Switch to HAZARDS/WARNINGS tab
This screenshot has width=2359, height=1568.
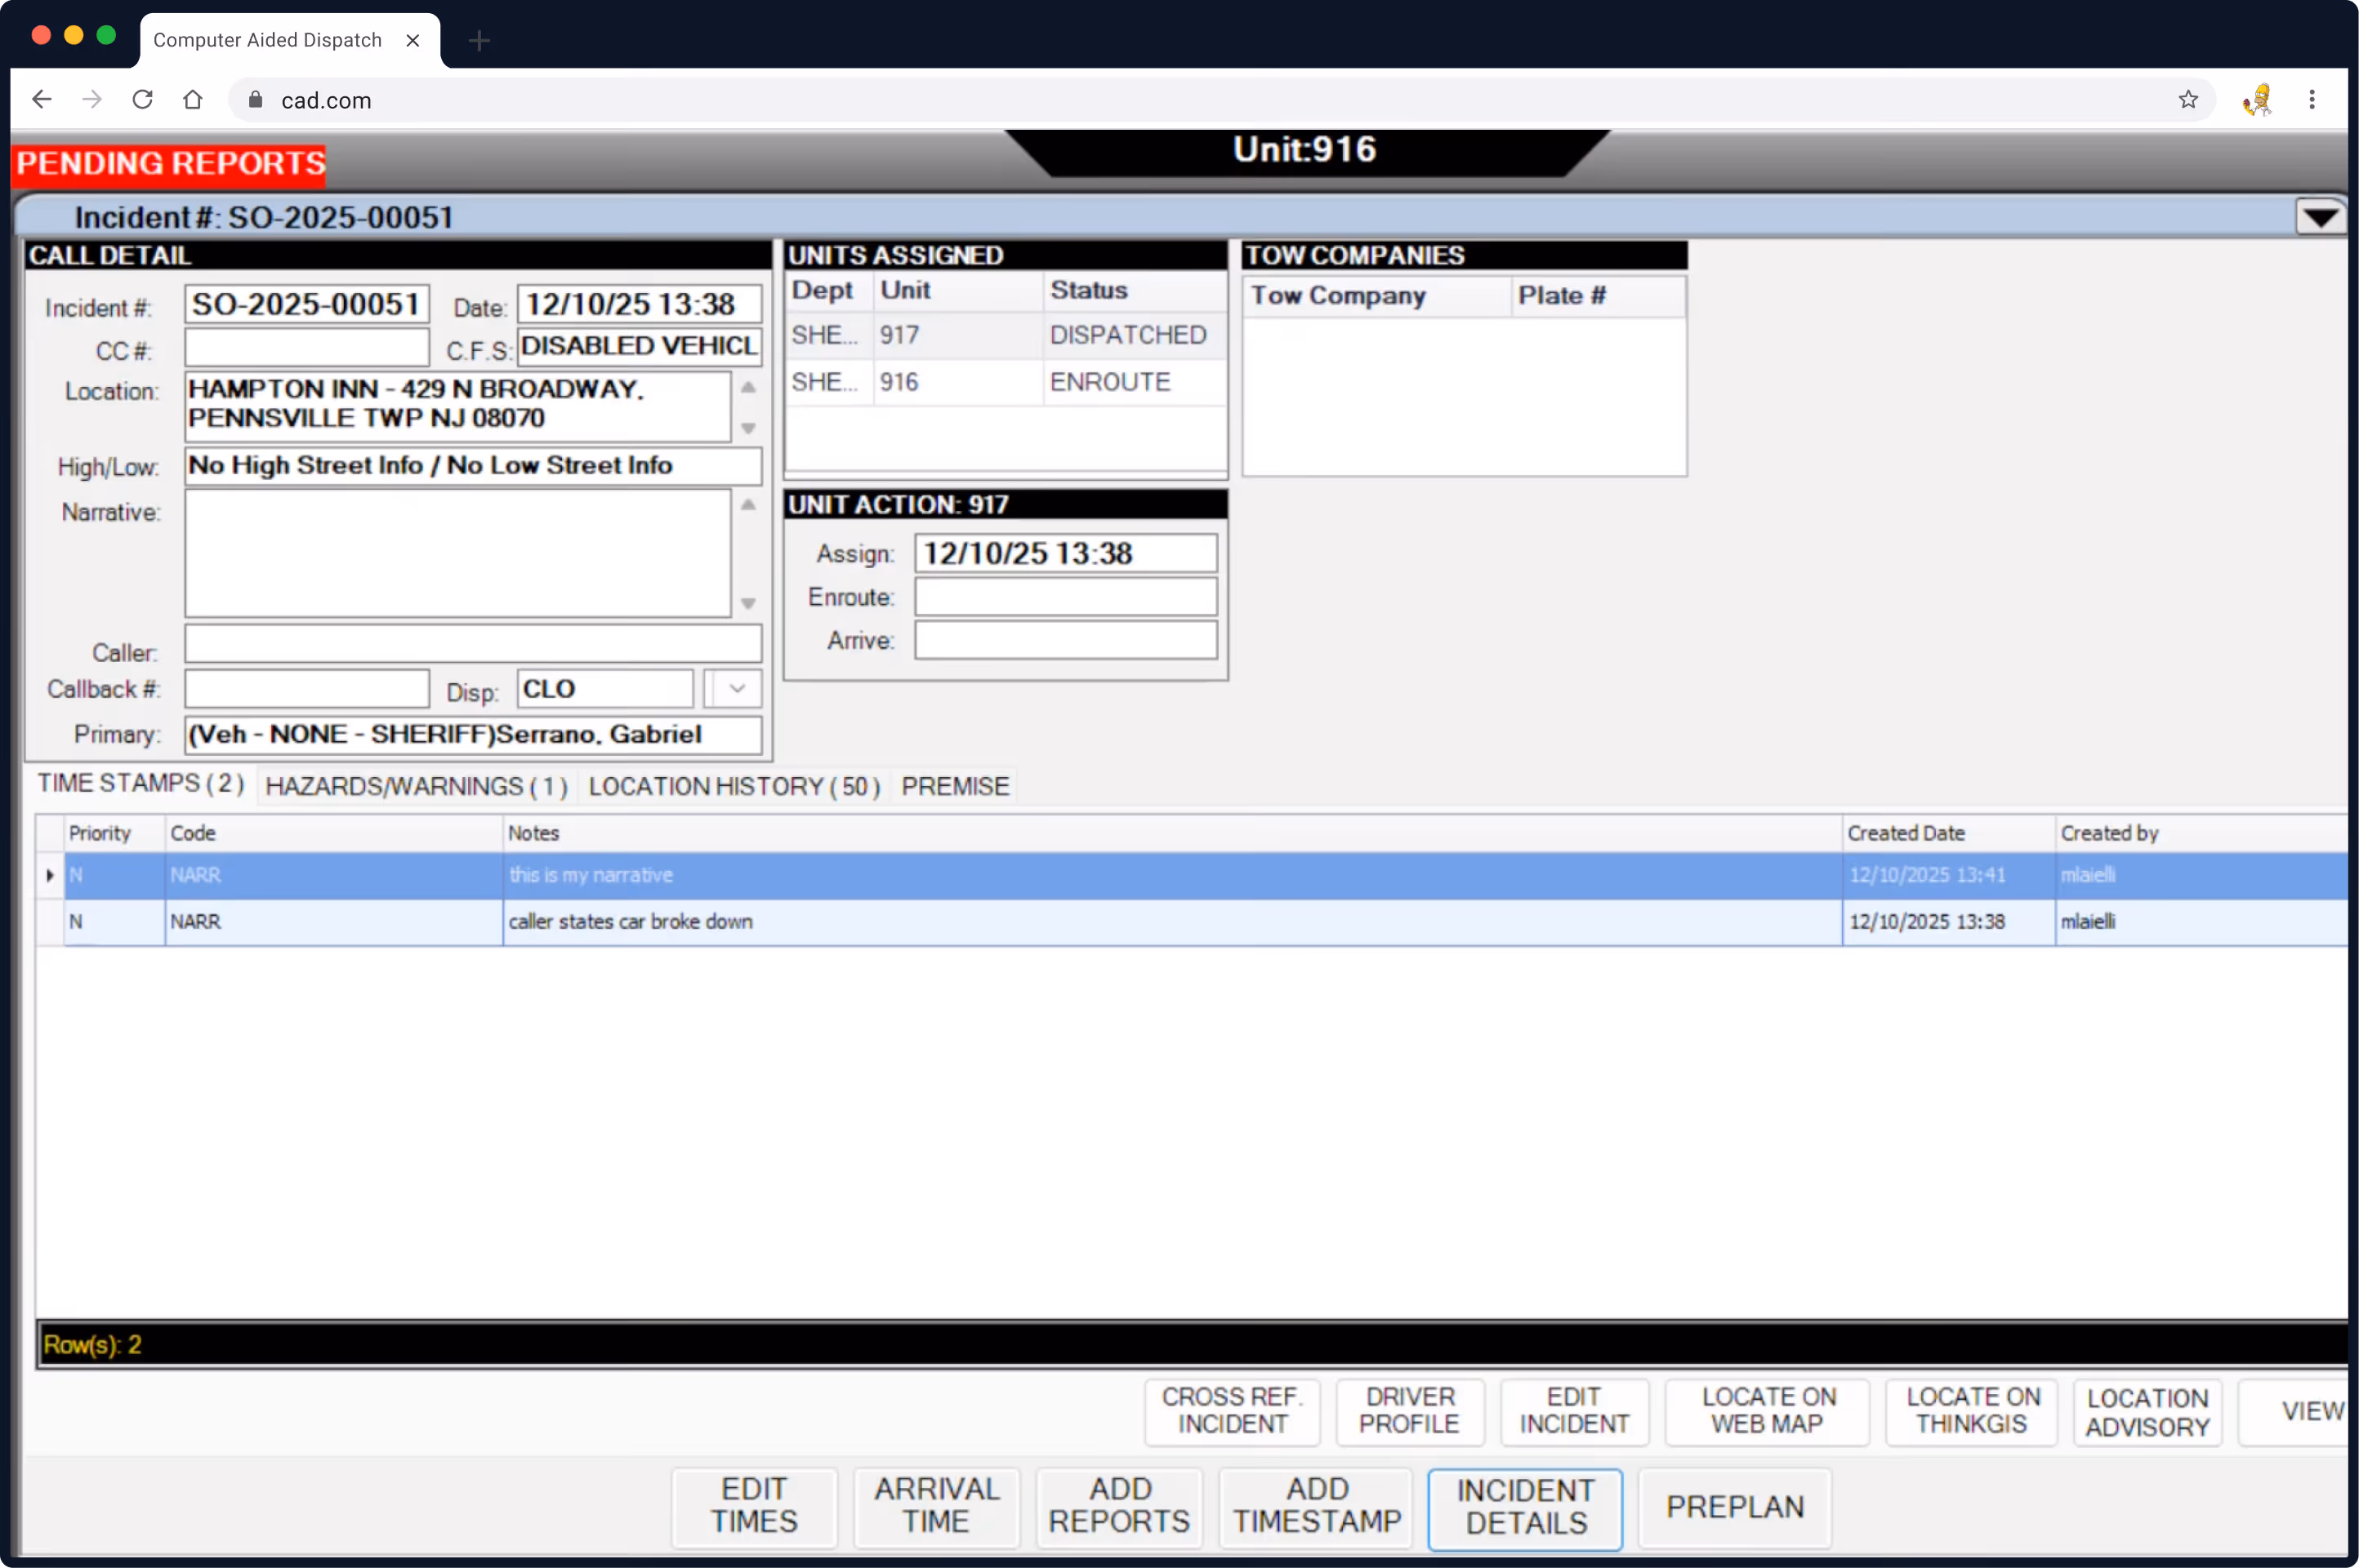[x=417, y=786]
